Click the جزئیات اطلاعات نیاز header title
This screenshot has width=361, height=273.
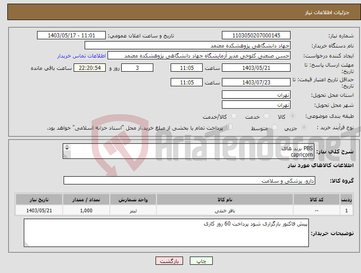point(327,12)
